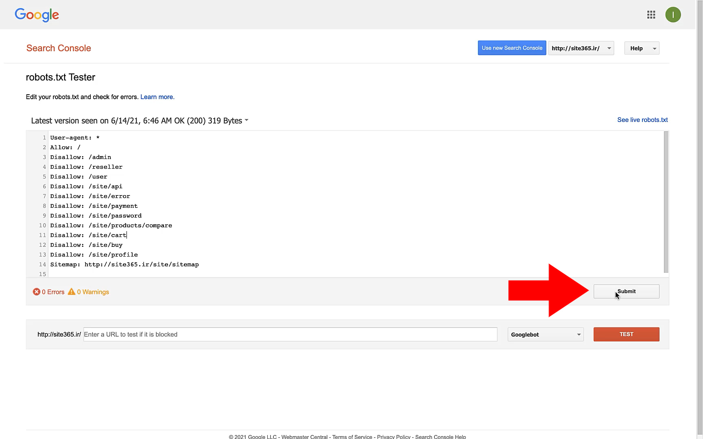Click the Search Console title link
The image size is (703, 439).
[59, 48]
